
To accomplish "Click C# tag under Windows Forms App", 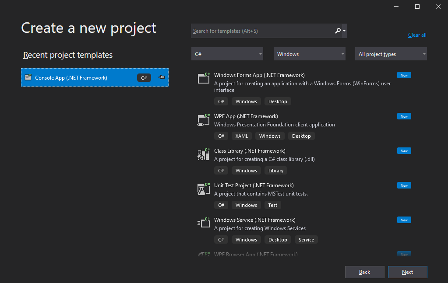I will tap(221, 101).
